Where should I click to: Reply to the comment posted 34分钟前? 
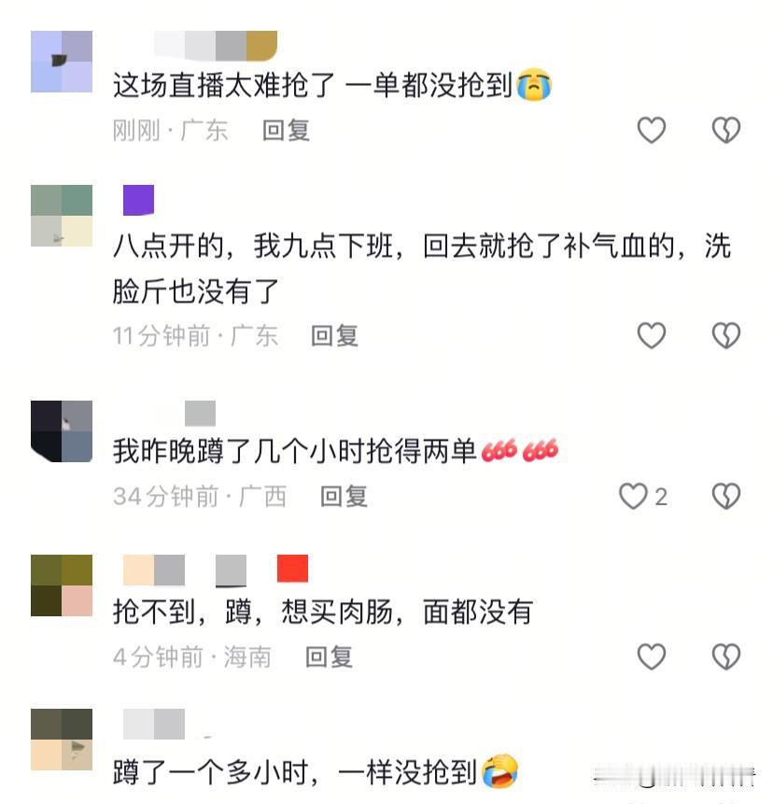344,497
